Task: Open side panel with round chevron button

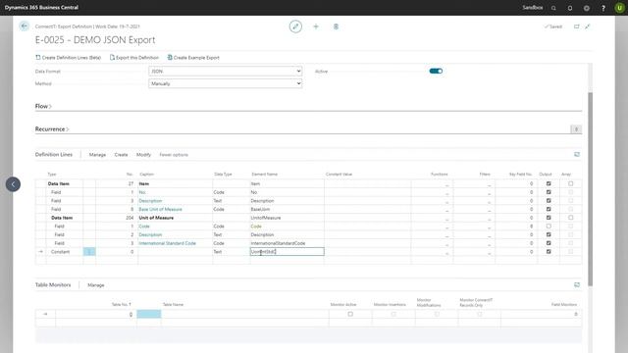Action: (13, 184)
